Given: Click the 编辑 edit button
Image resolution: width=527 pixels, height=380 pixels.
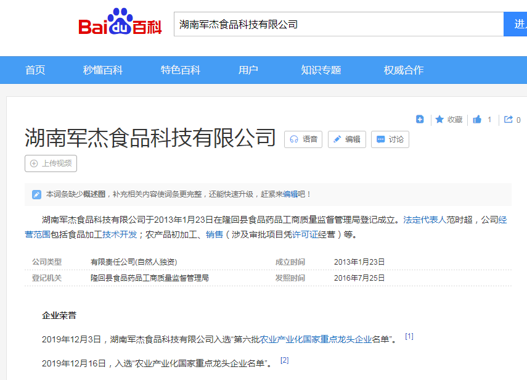Looking at the screenshot, I should (347, 139).
